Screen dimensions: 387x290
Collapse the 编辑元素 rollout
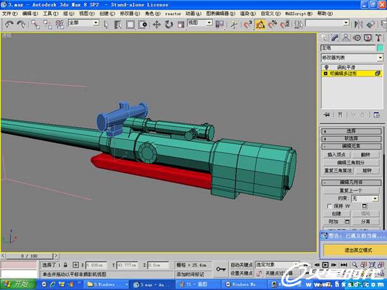point(351,146)
